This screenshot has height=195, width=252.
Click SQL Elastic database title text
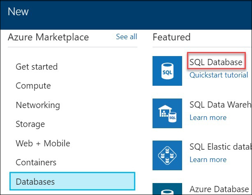coord(220,147)
